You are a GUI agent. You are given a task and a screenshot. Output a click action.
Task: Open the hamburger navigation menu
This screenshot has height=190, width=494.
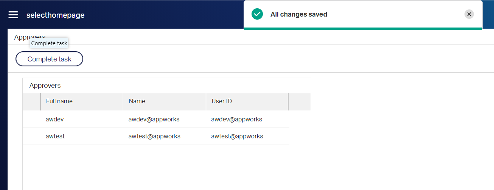(13, 15)
